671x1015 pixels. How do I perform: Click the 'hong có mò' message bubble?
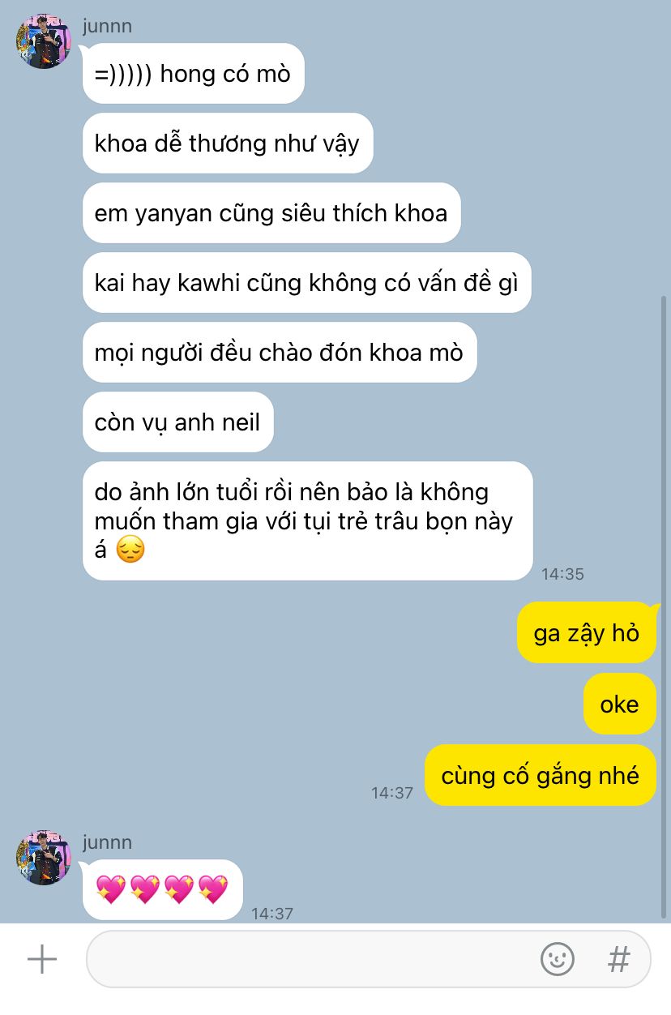click(x=193, y=73)
